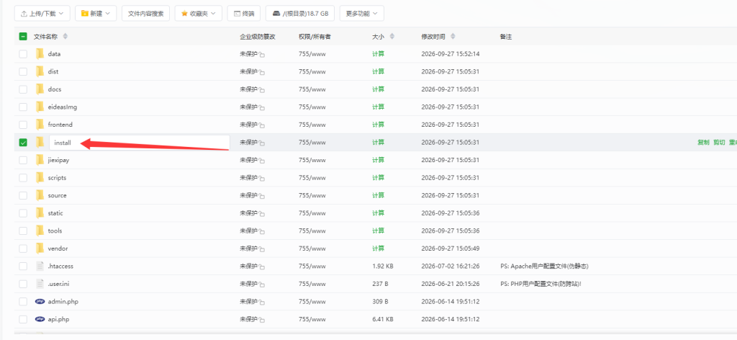The height and width of the screenshot is (340, 737).
Task: Click 计算 size link for data
Action: [x=379, y=53]
